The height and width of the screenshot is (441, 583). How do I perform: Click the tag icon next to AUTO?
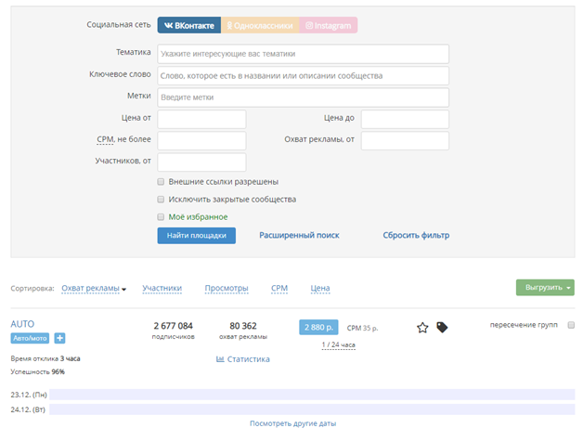(442, 327)
